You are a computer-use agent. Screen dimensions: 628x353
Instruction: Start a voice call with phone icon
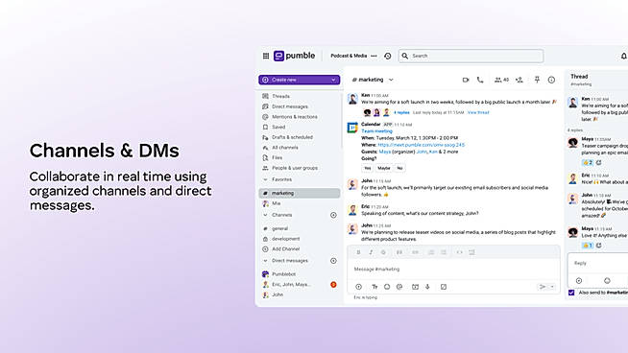pos(480,80)
